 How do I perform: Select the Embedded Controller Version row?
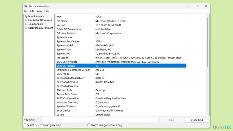[x=121, y=70]
